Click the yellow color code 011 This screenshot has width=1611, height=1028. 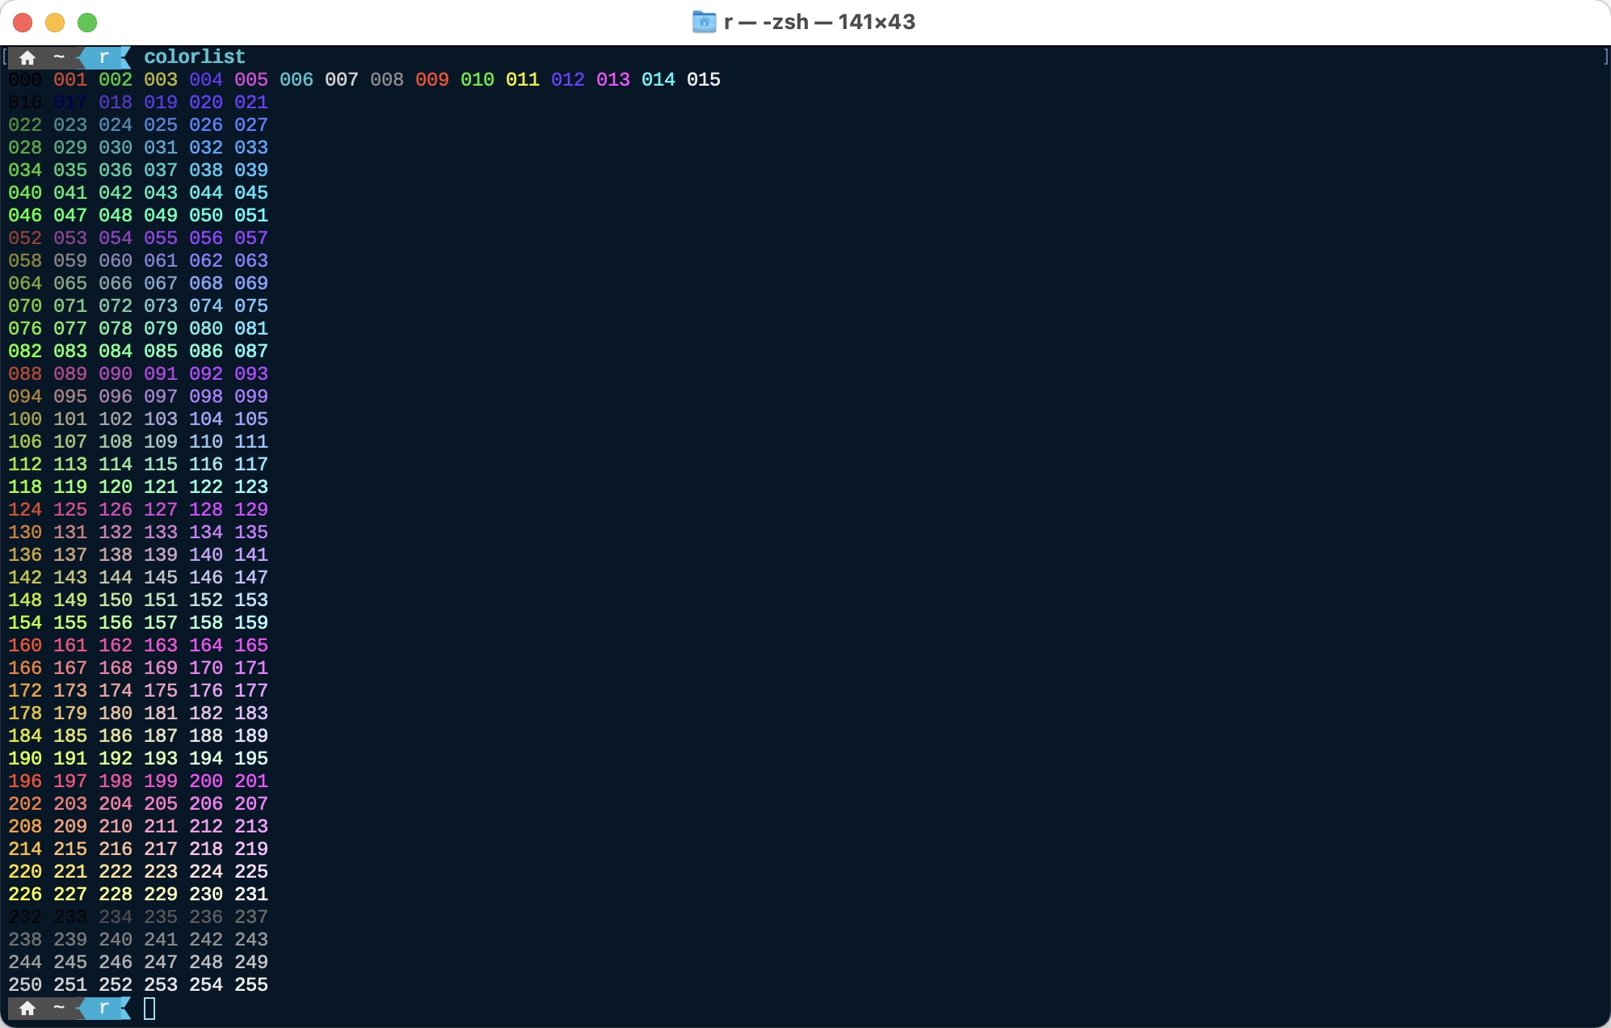(x=522, y=79)
